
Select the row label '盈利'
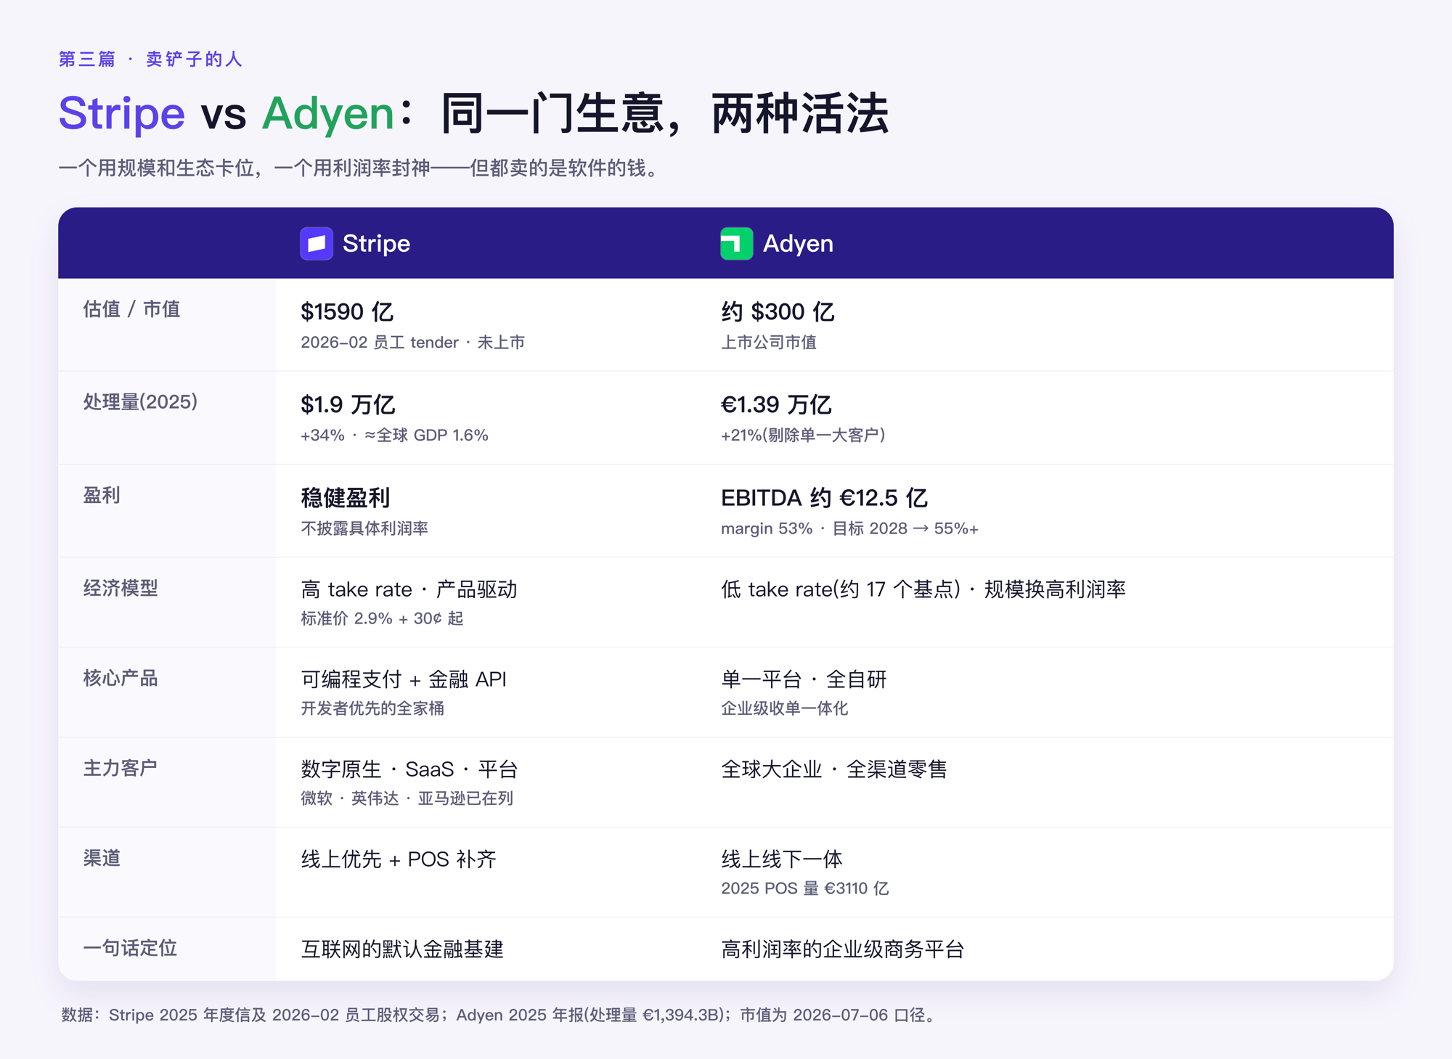pos(102,495)
